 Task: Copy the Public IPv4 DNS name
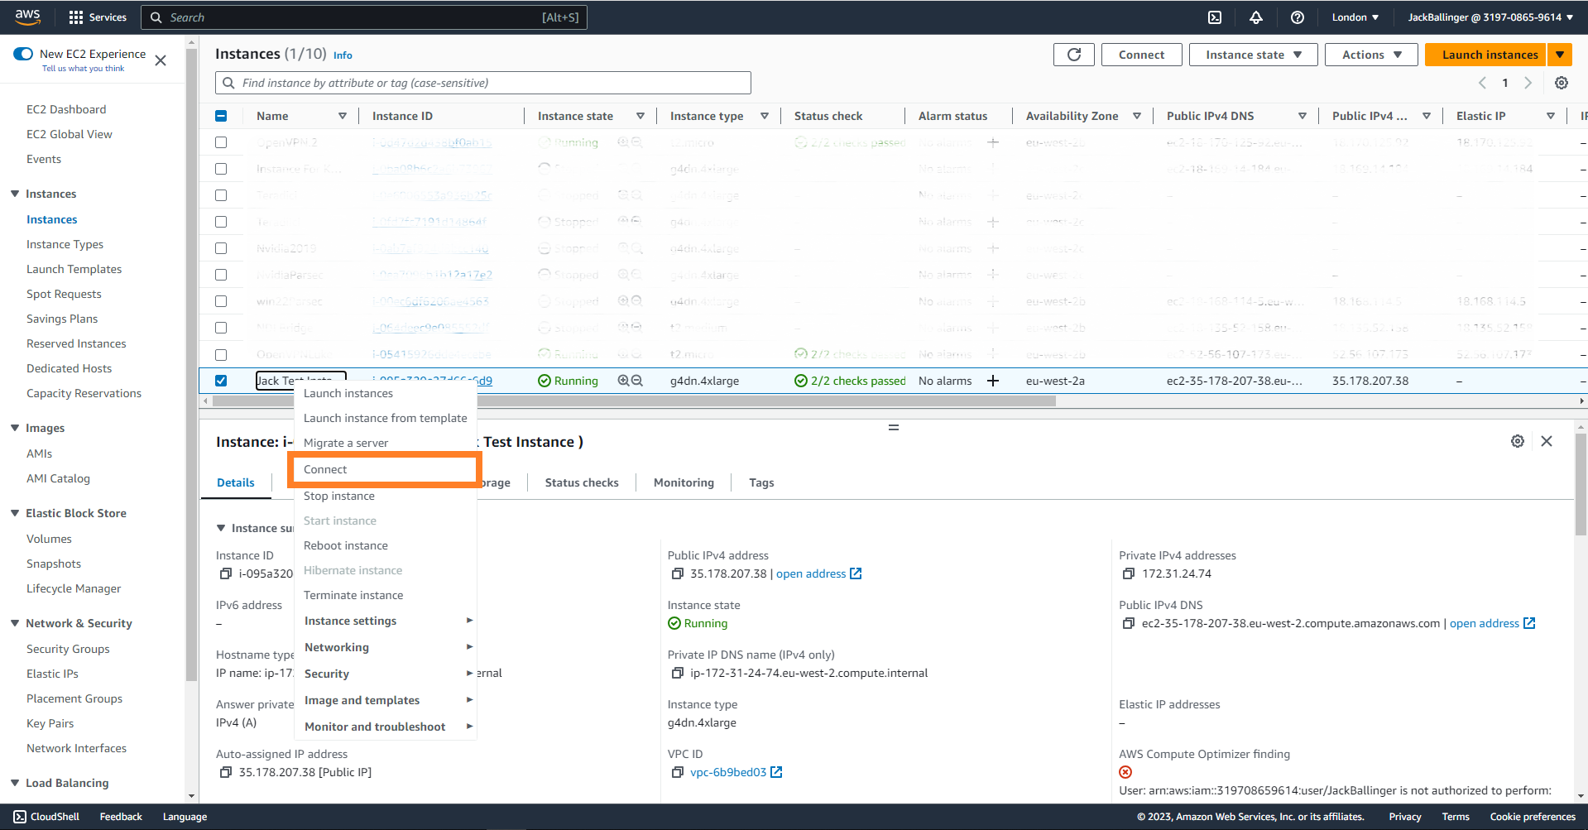pyautogui.click(x=1128, y=623)
